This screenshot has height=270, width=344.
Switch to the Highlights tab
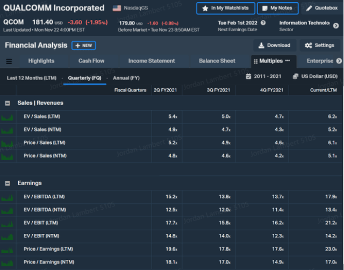[41, 61]
